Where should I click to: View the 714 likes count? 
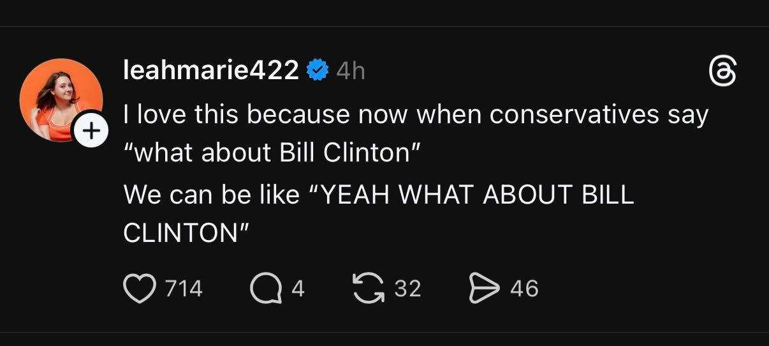click(x=184, y=289)
